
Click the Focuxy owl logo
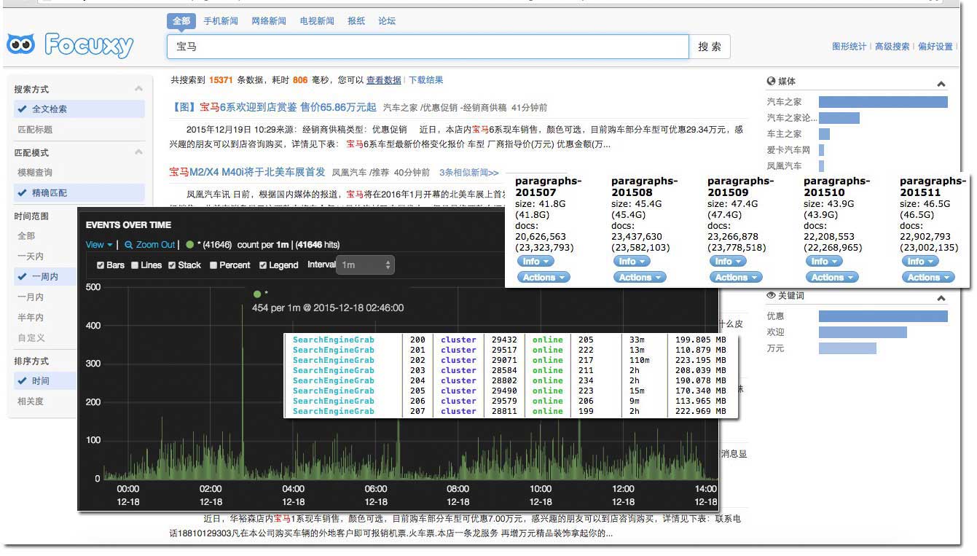click(20, 45)
